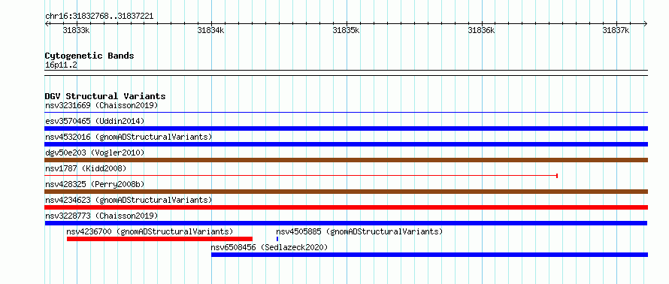The image size is (669, 284).
Task: Click the 16p11.2 band label
Action: (x=61, y=65)
